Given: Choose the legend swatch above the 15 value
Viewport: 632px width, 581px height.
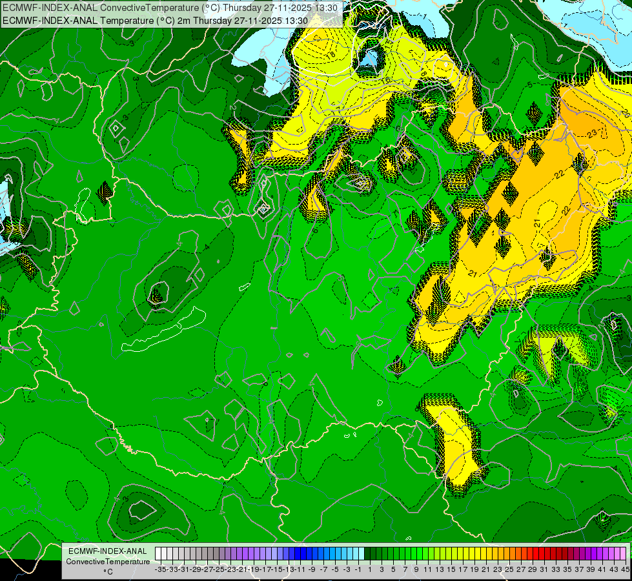Looking at the screenshot, I should click(449, 554).
